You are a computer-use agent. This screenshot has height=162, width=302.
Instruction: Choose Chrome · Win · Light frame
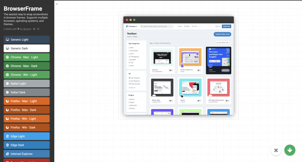click(x=27, y=75)
